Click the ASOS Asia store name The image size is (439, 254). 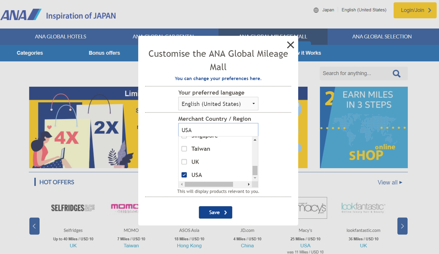tap(190, 231)
